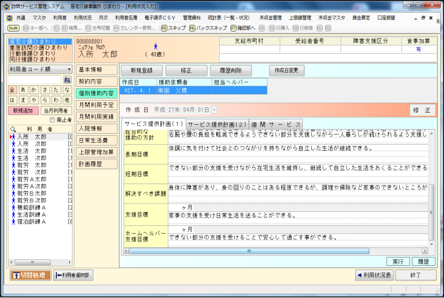Click the 利用者選択部 back-arrow button

click(74, 276)
